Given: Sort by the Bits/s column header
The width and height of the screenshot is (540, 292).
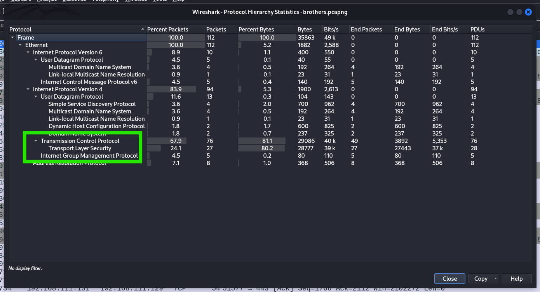Looking at the screenshot, I should pos(336,30).
